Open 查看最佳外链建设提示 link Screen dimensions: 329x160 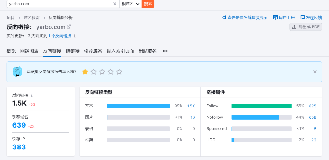pos(247,18)
